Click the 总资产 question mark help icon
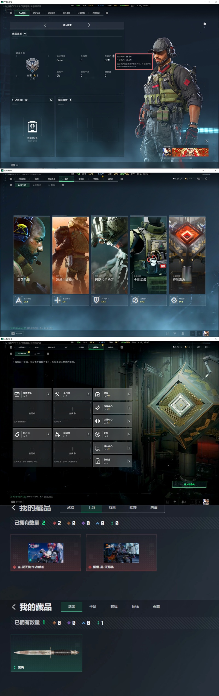The height and width of the screenshot is (696, 219). click(113, 56)
